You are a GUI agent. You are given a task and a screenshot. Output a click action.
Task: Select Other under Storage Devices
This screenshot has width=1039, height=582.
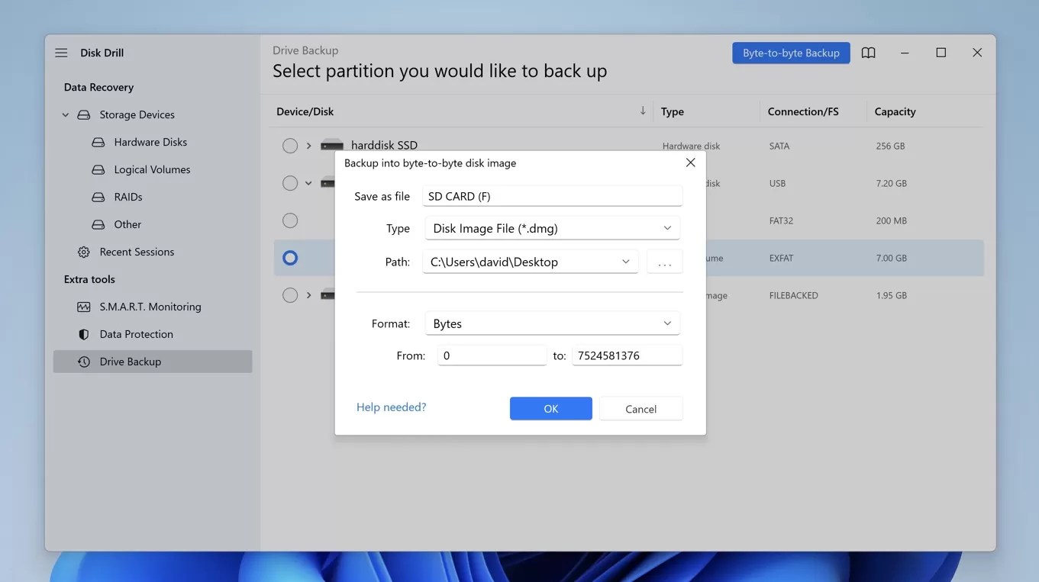127,223
